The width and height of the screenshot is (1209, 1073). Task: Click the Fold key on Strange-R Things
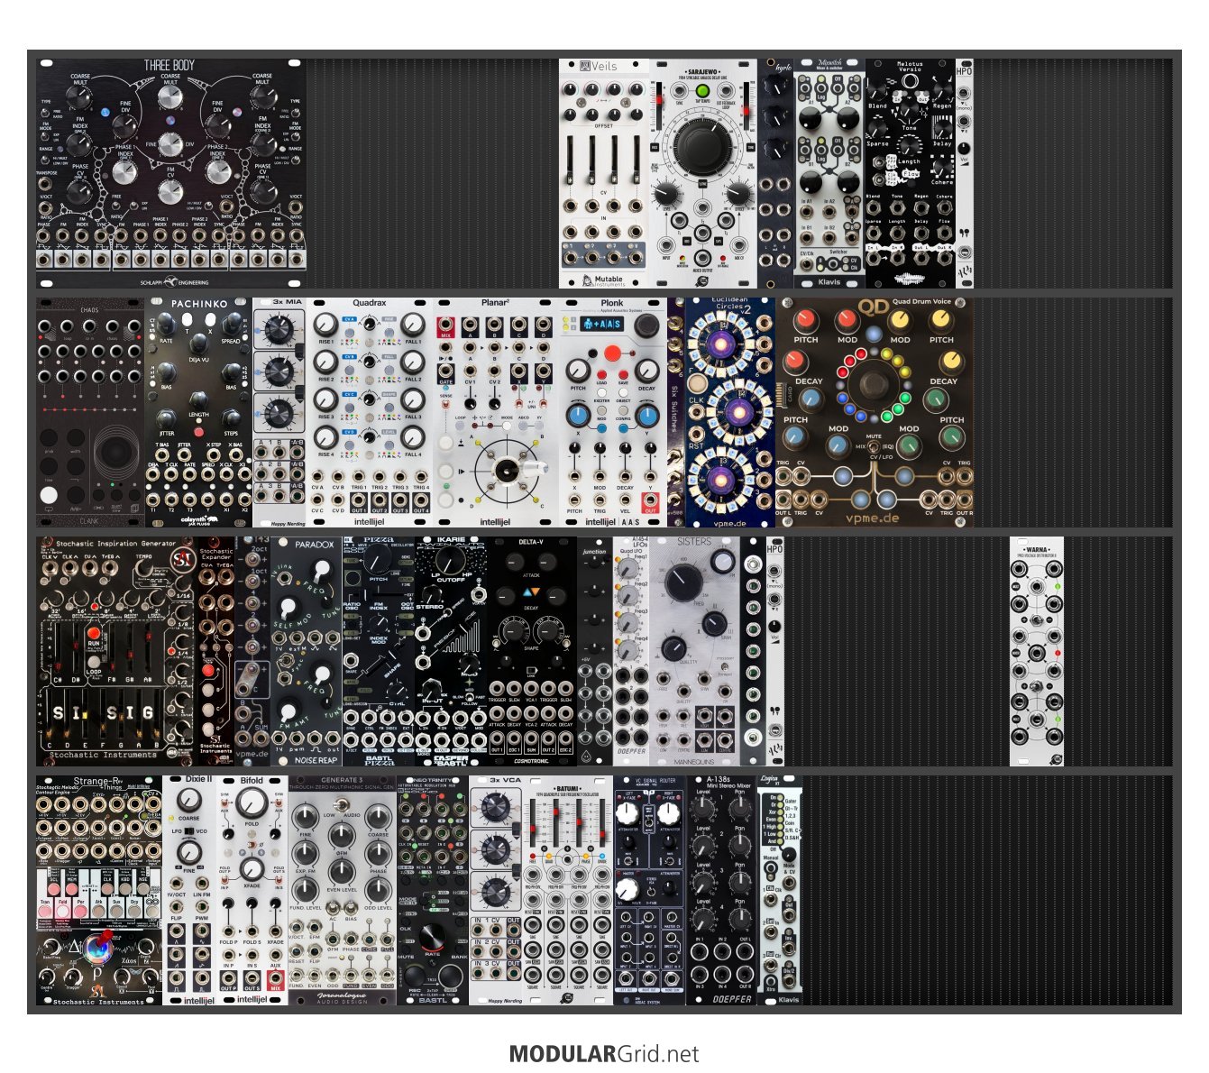point(62,913)
